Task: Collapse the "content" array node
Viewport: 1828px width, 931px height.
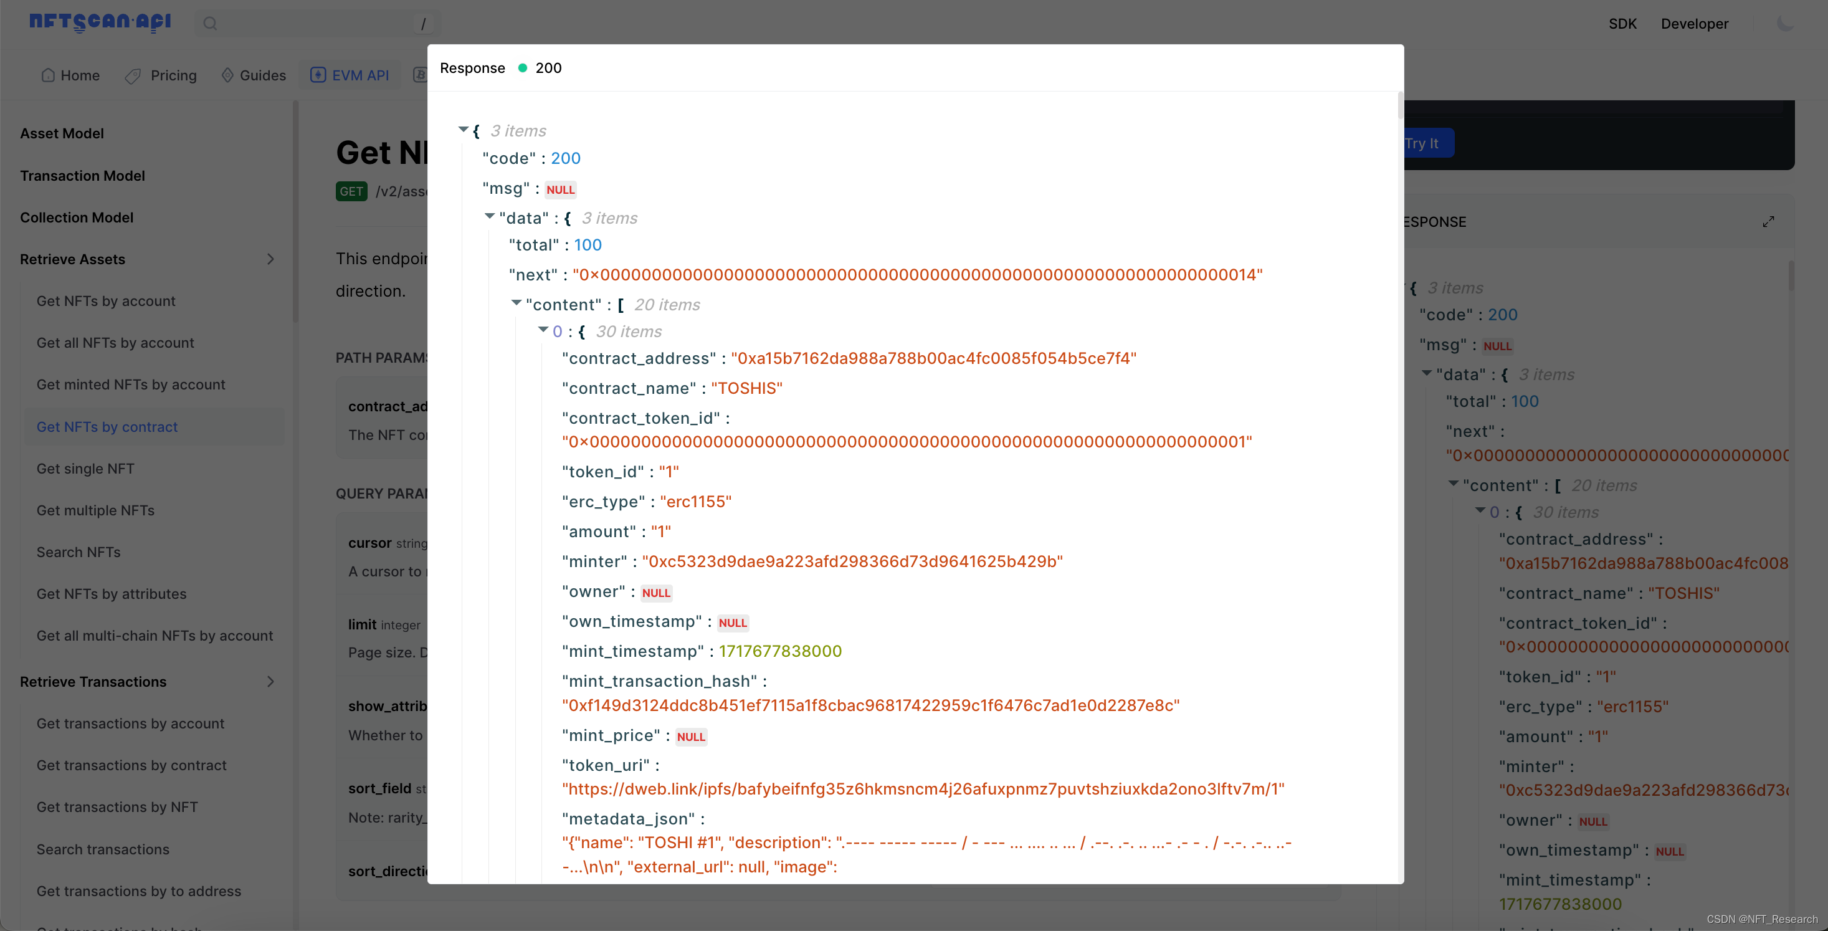Action: (x=517, y=303)
